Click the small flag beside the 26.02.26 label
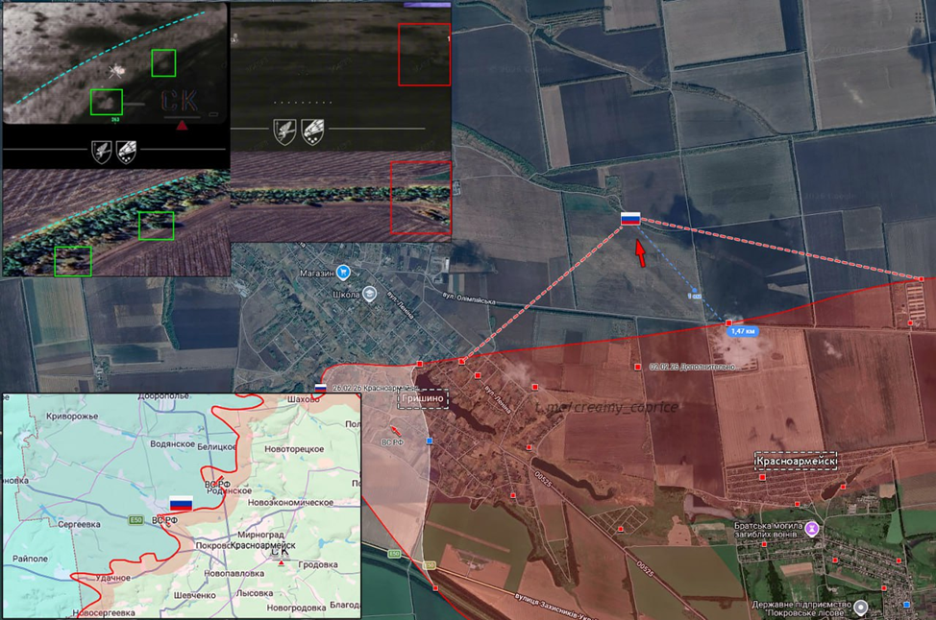Screen dimensions: 936x620 [321, 388]
